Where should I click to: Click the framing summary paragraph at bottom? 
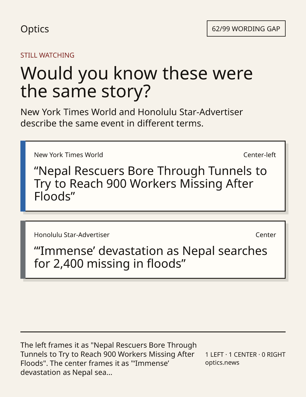tap(109, 359)
